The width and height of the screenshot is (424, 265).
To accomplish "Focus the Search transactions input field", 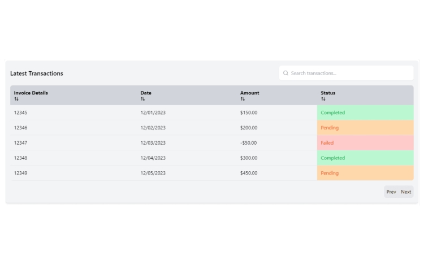I will (346, 73).
